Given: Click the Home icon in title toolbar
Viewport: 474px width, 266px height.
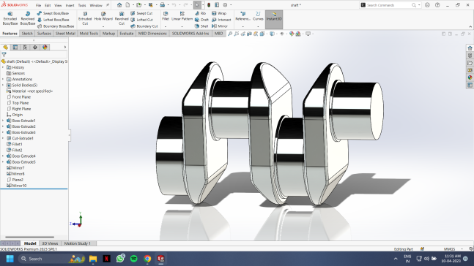Looking at the screenshot, I should (119, 5).
